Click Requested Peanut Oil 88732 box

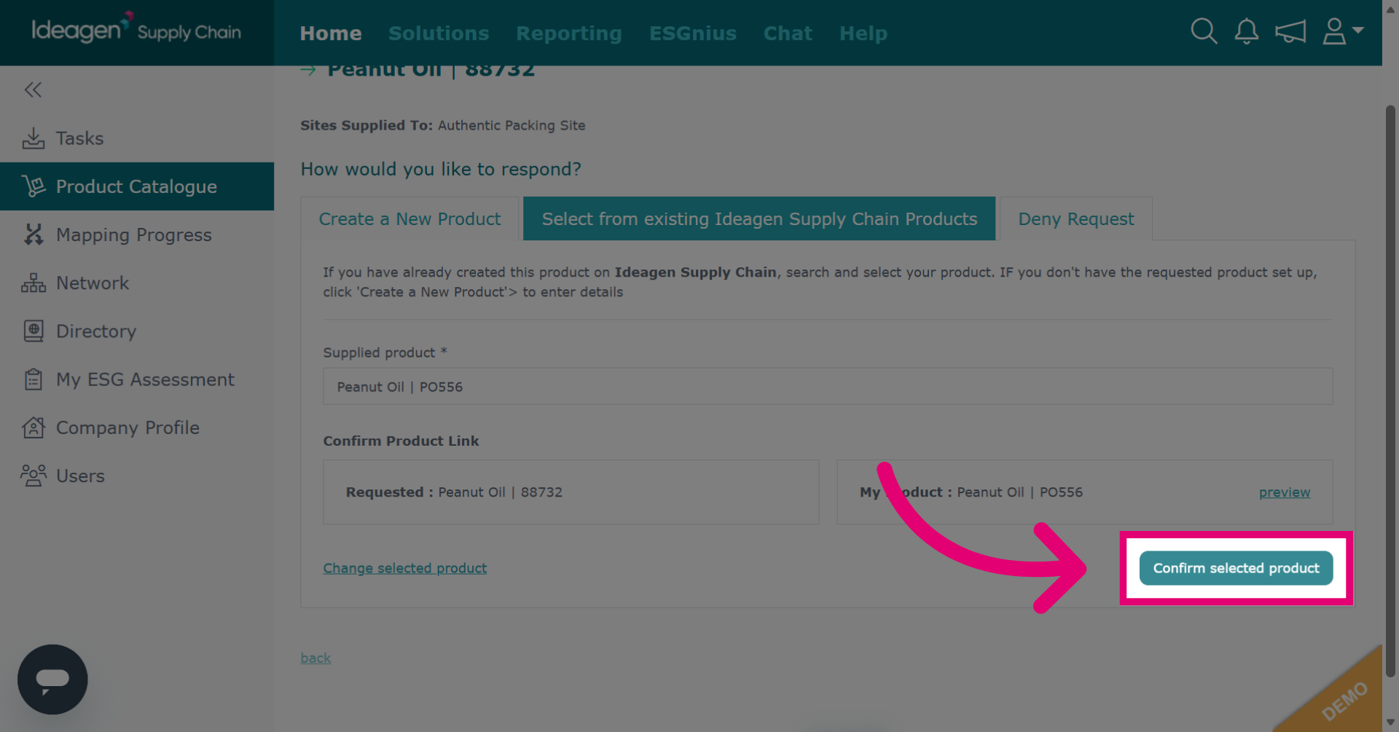(571, 492)
